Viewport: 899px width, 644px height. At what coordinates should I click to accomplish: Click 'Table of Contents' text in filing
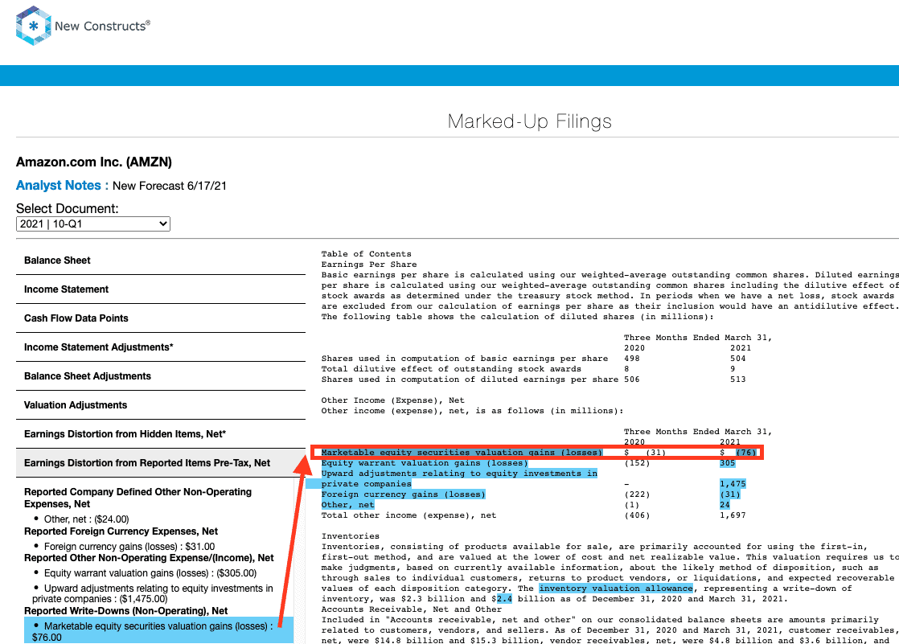tap(366, 254)
